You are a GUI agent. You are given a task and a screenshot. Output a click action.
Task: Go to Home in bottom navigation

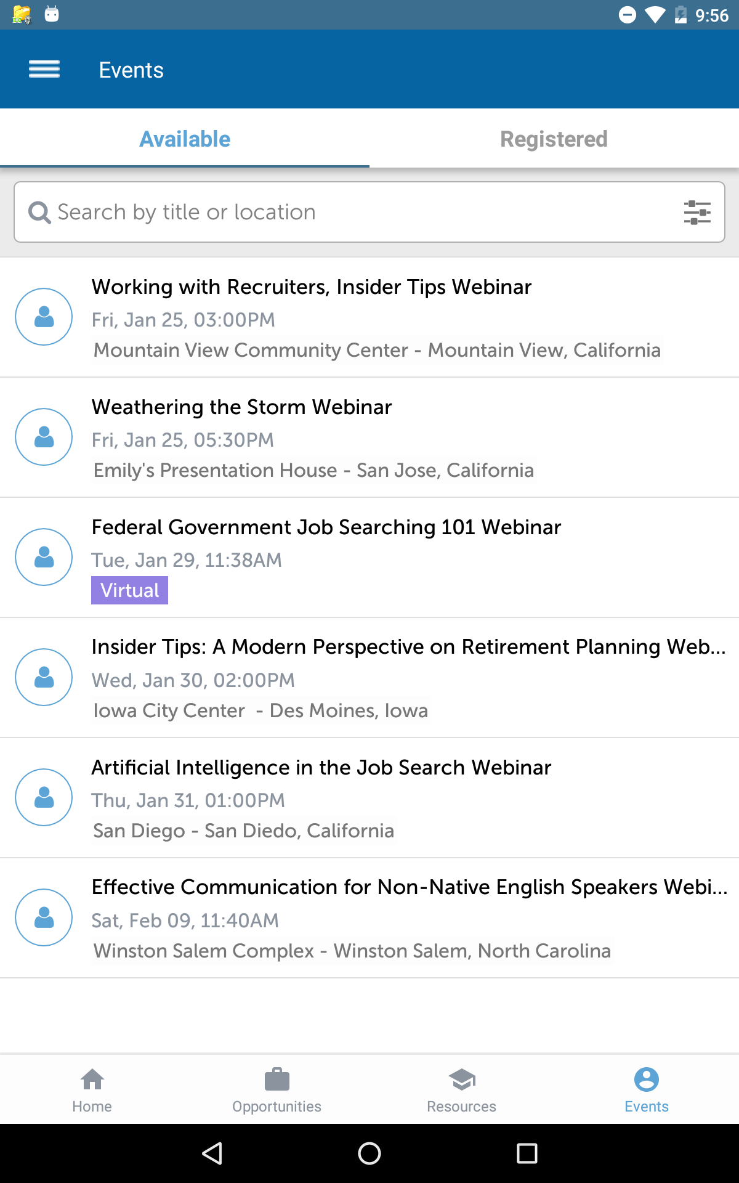coord(92,1090)
